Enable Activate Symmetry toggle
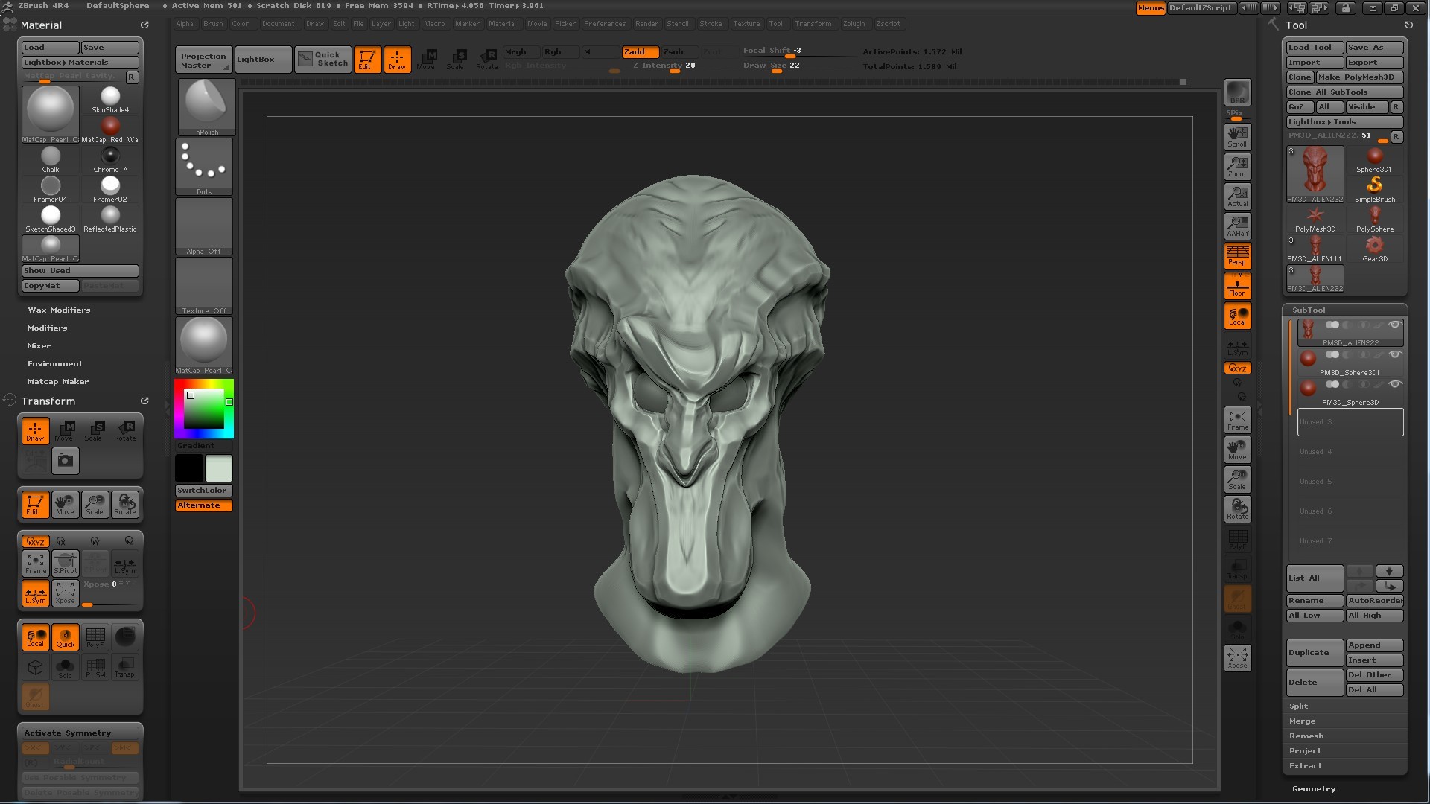Screen dimensions: 1430x804 tap(68, 733)
